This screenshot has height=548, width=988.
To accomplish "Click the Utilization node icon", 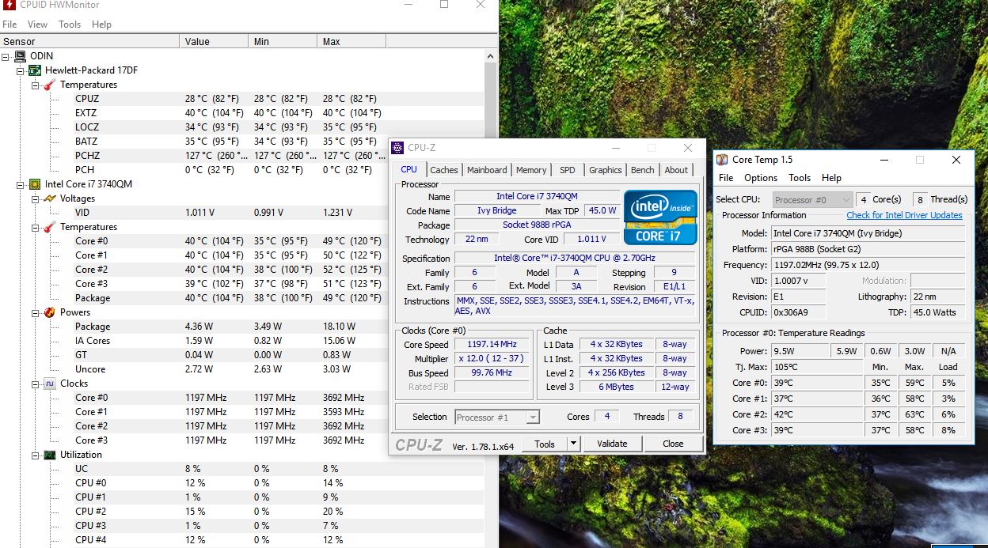I will click(x=50, y=455).
